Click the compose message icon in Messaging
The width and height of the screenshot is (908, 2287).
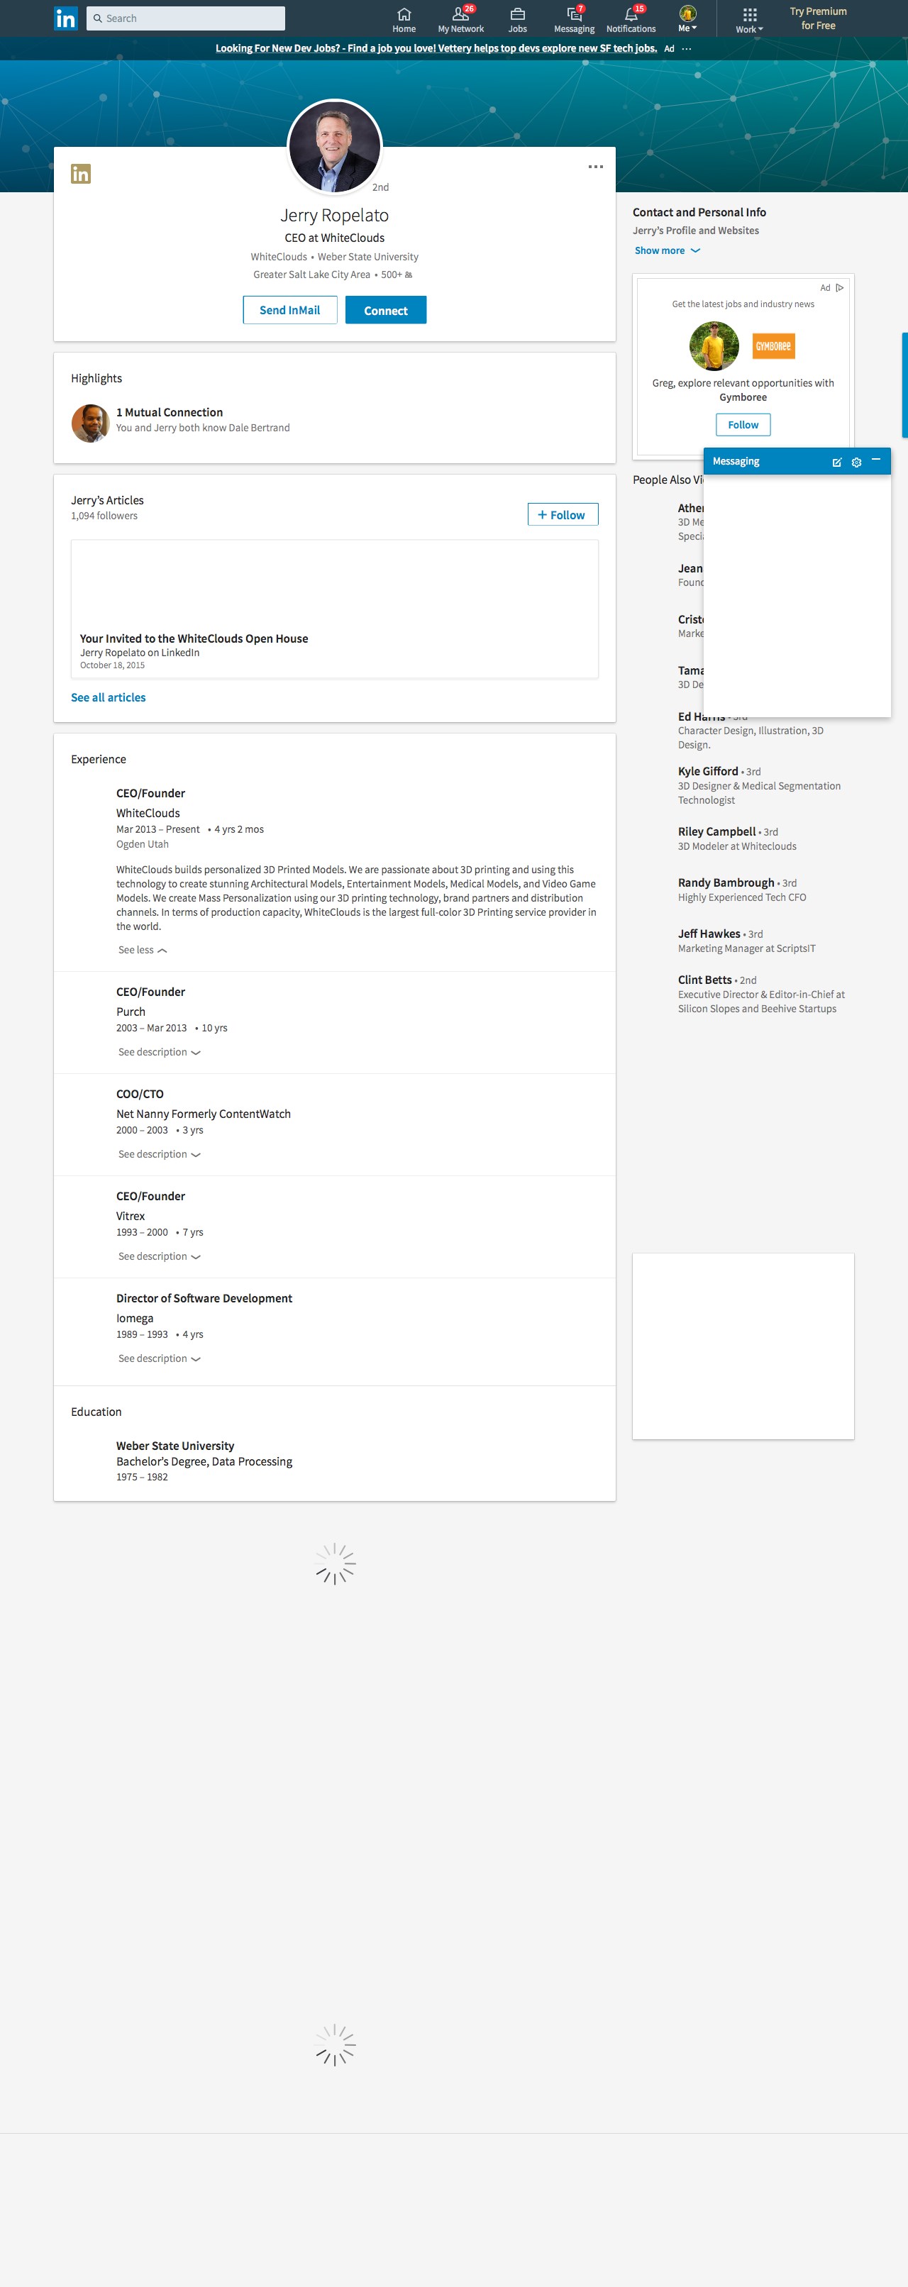(x=836, y=462)
